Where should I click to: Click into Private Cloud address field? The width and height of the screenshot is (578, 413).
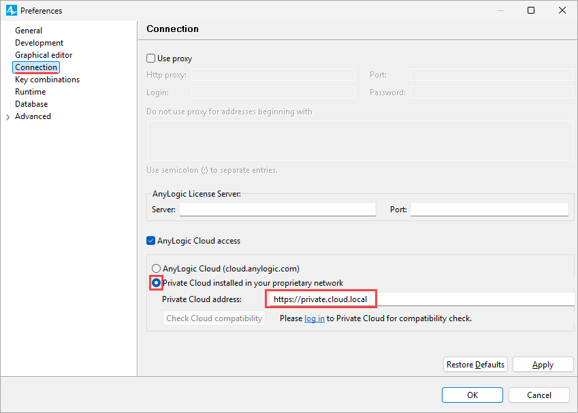pyautogui.click(x=421, y=299)
